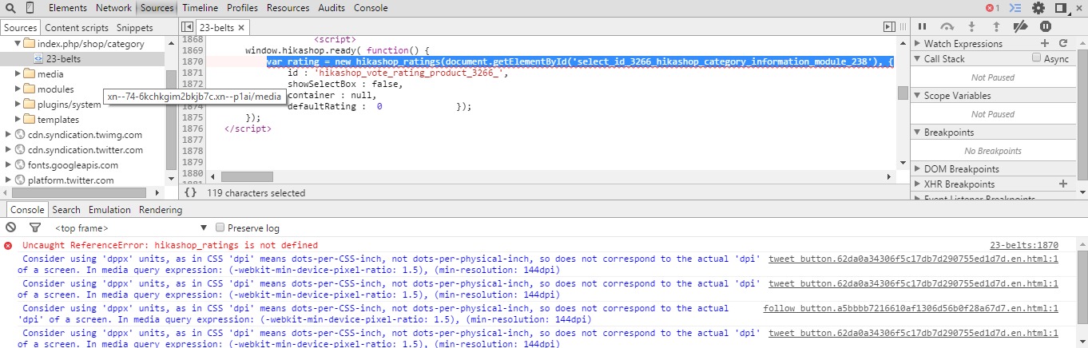Collapse the Breakpoints section
Image resolution: width=1088 pixels, height=348 pixels.
(917, 132)
